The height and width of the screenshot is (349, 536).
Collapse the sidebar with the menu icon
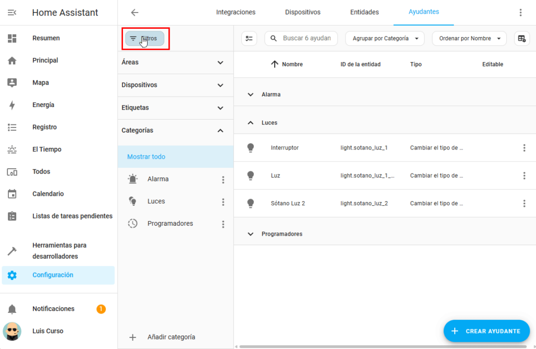12,13
